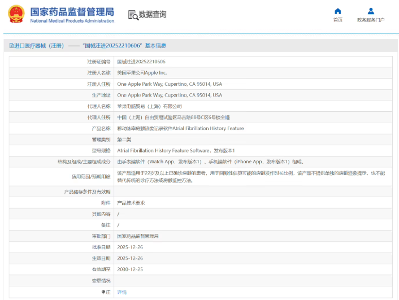Click the 产品技术要求 attachment cell
The height and width of the screenshot is (300, 399).
point(131,203)
